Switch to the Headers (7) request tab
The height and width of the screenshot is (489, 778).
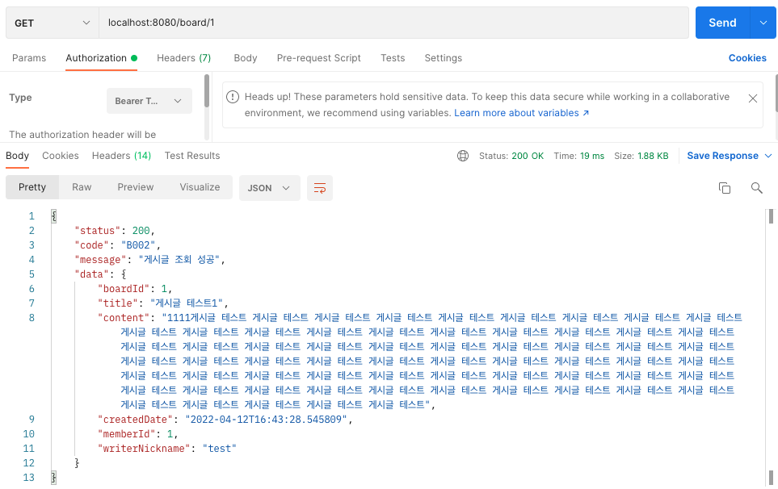(183, 58)
